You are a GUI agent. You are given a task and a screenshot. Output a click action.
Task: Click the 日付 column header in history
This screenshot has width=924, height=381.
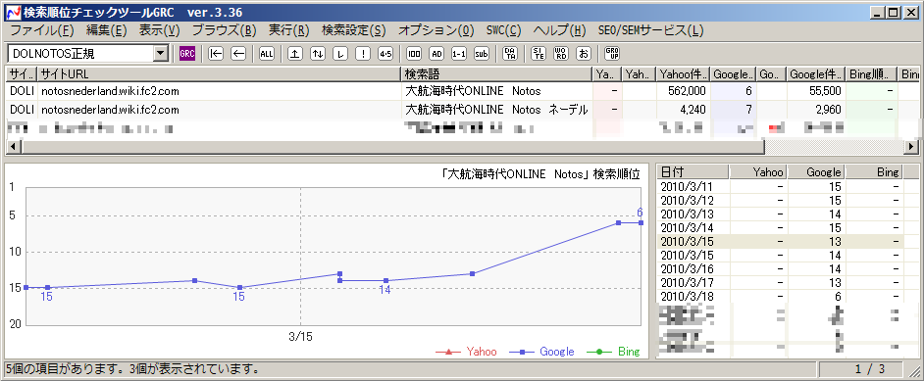tap(693, 171)
